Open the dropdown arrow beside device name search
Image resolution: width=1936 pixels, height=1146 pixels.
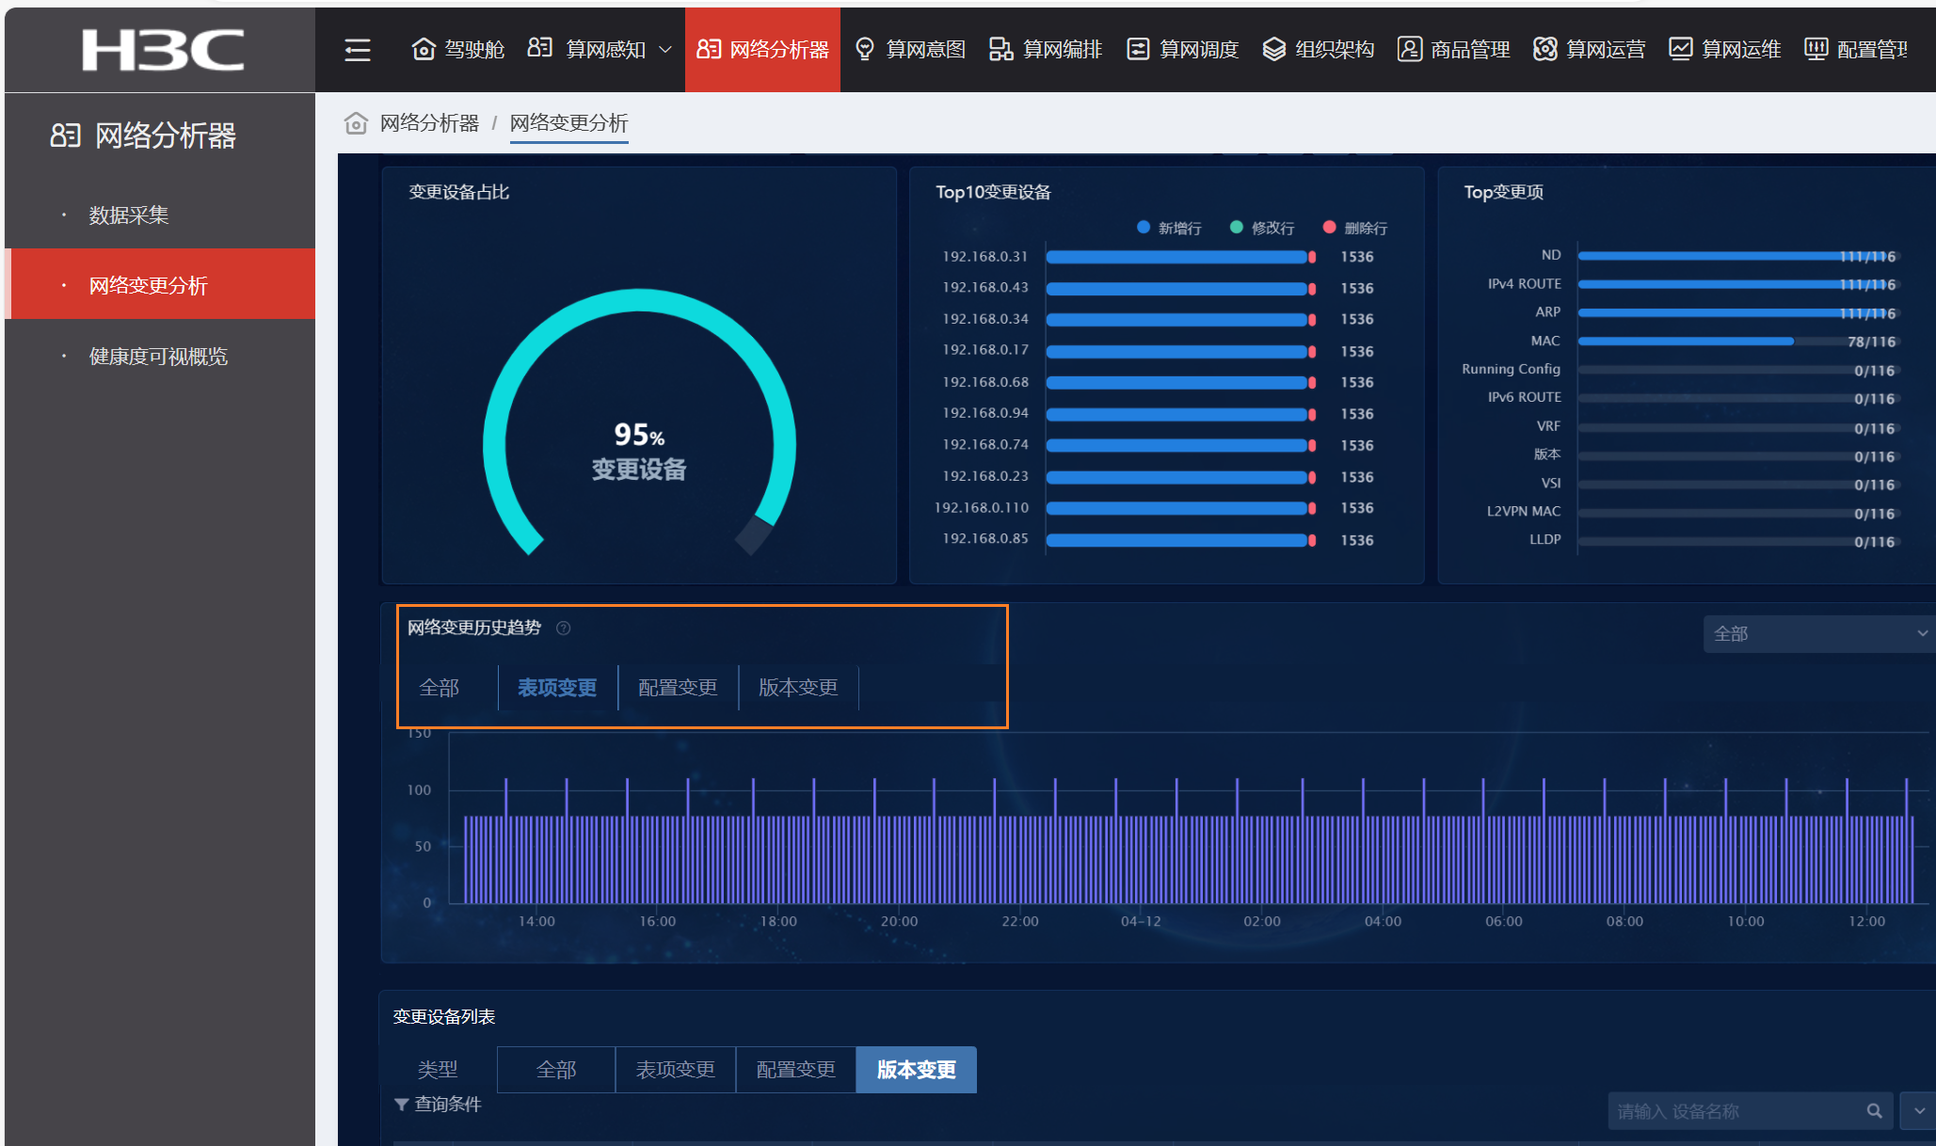[1918, 1111]
